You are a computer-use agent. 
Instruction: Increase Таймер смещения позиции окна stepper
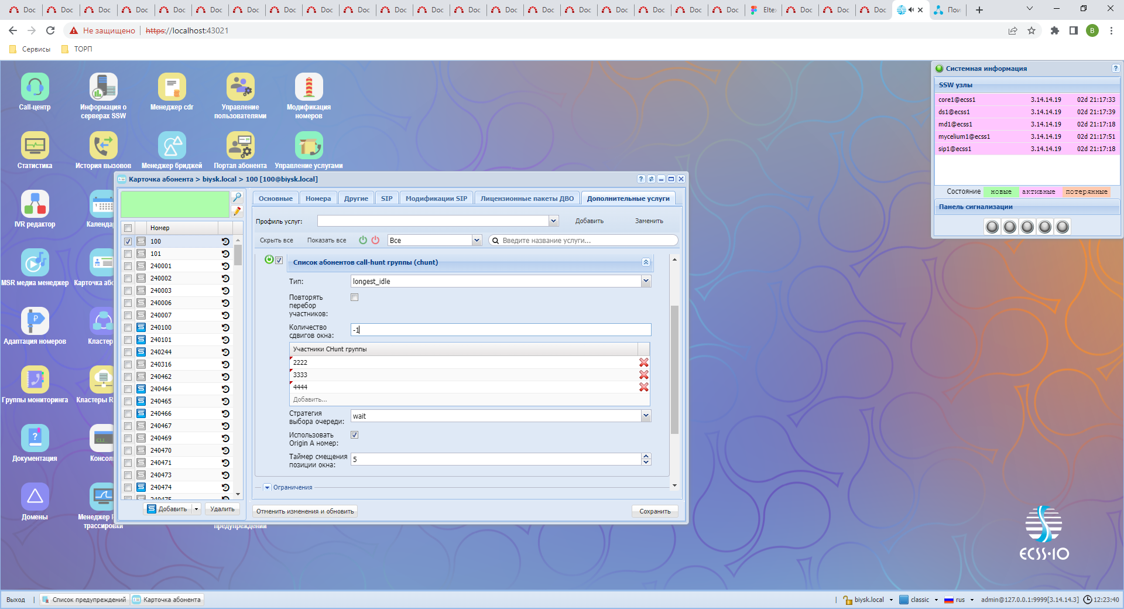coord(646,456)
